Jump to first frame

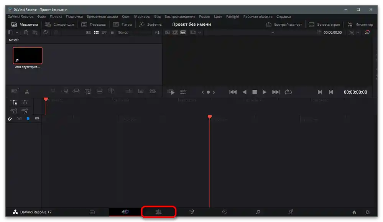(x=233, y=92)
